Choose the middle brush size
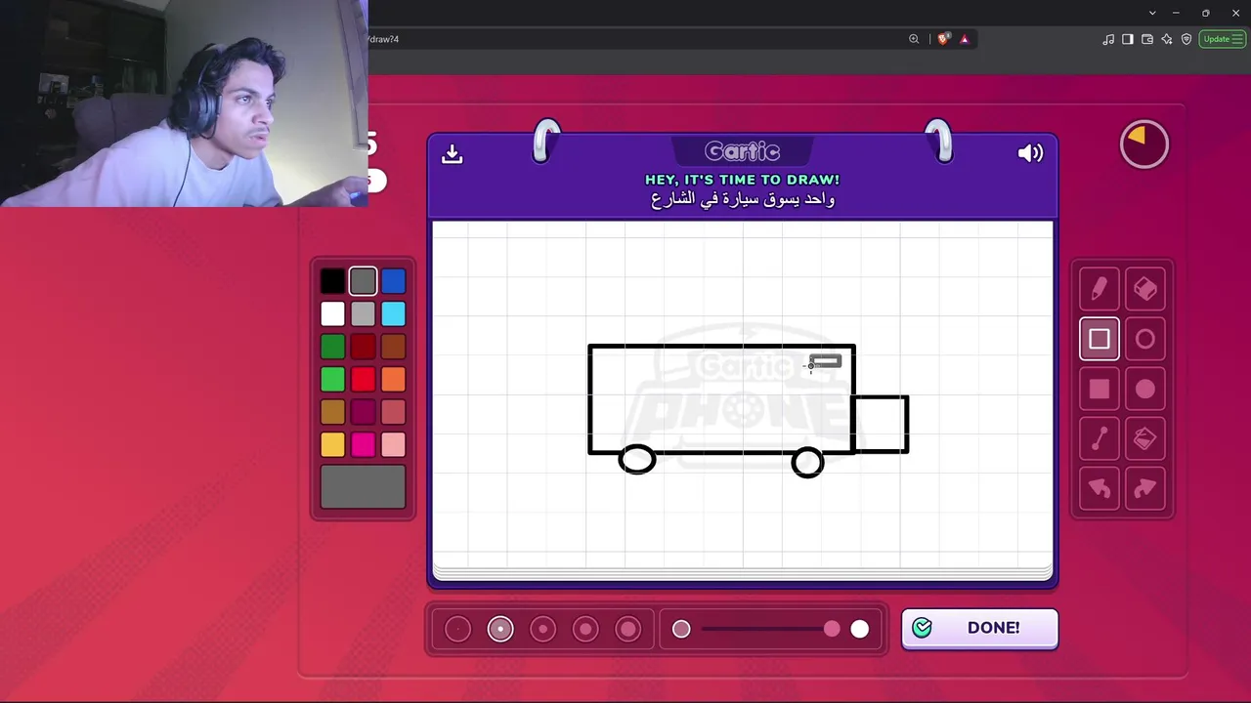Image resolution: width=1251 pixels, height=703 pixels. 542,630
